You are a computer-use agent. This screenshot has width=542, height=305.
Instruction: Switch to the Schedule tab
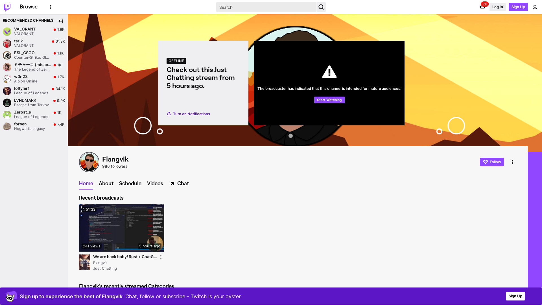point(130,184)
